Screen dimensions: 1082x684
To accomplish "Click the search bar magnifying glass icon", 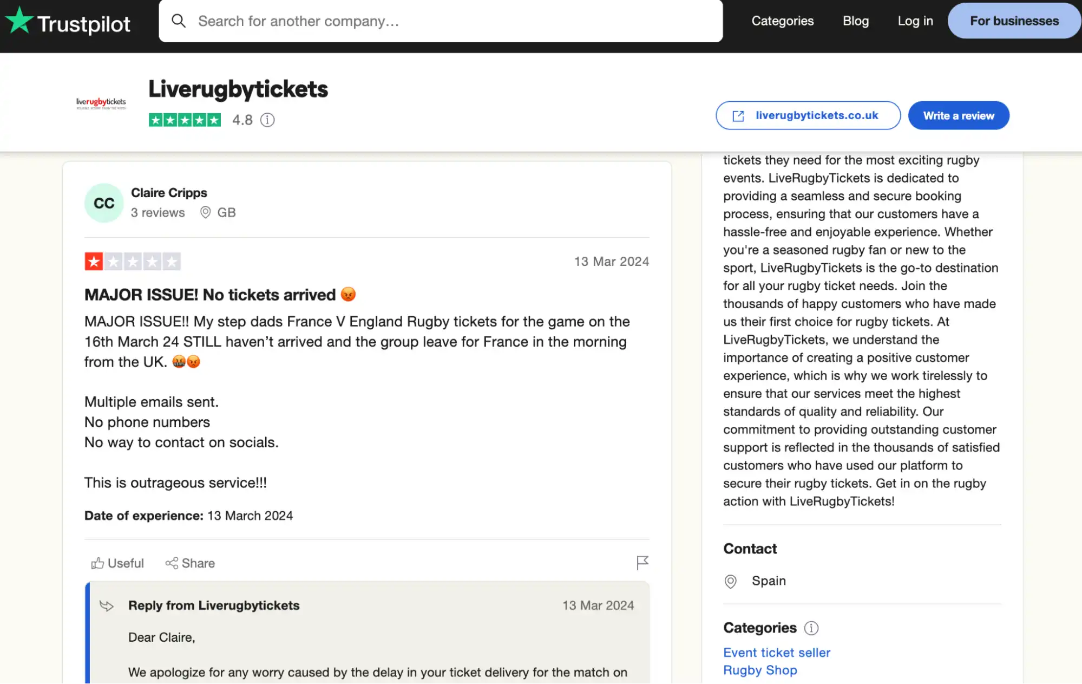I will coord(177,19).
